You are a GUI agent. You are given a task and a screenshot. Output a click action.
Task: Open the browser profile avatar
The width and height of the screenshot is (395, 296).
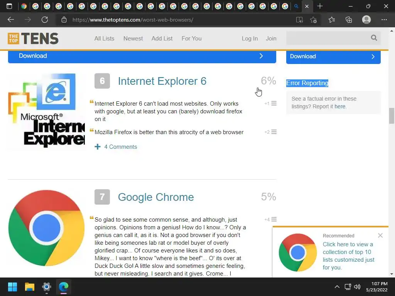(366, 20)
